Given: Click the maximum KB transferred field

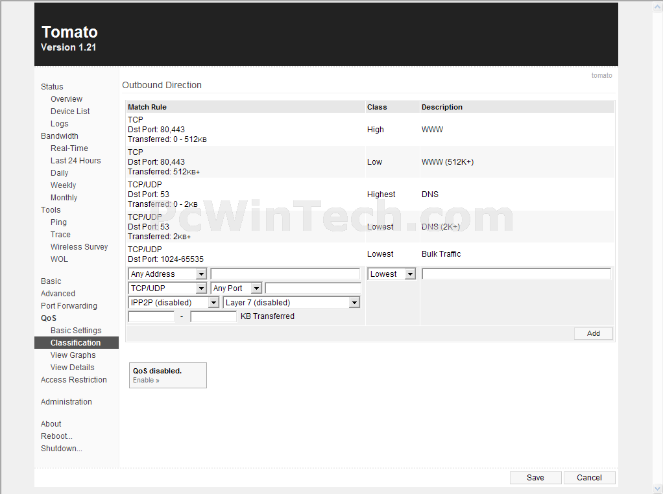Looking at the screenshot, I should pos(213,316).
